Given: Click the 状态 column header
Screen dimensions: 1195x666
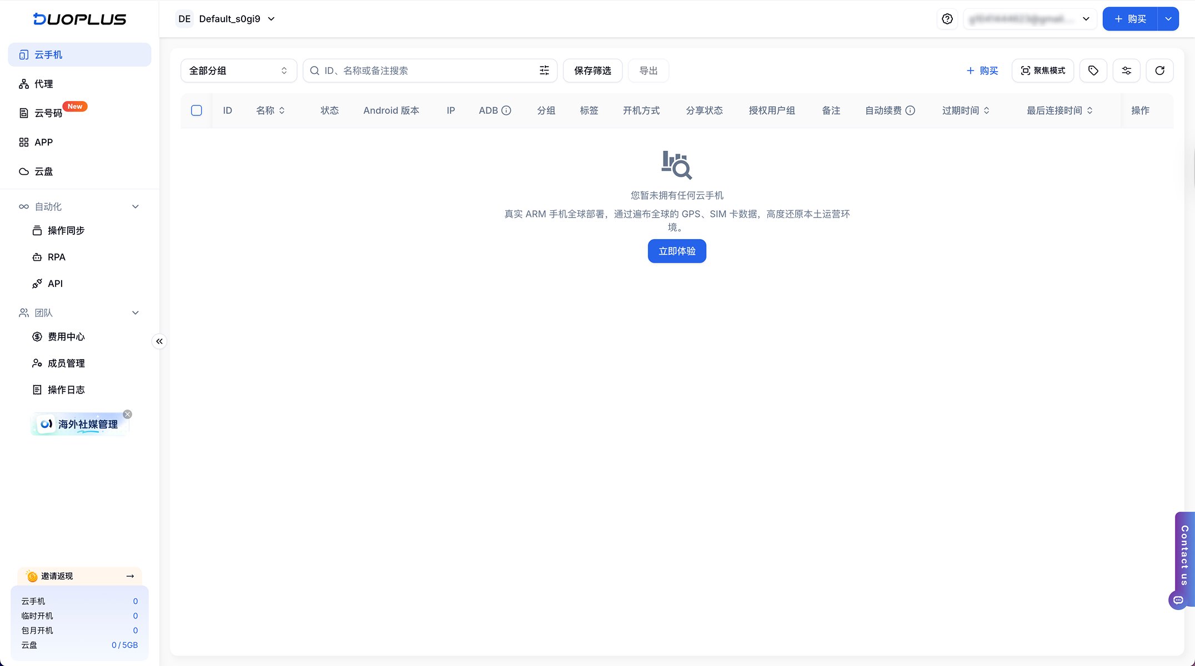Looking at the screenshot, I should click(330, 110).
